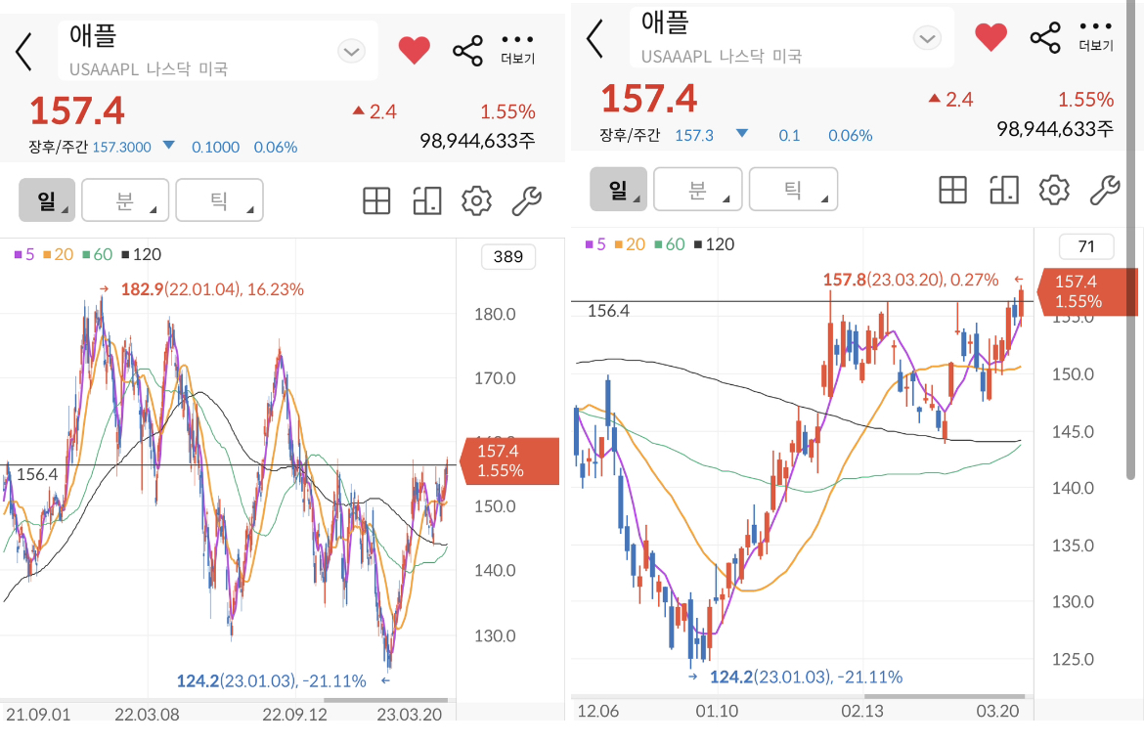Click the volume 98,944,633주 in right panel

pyautogui.click(x=1055, y=129)
